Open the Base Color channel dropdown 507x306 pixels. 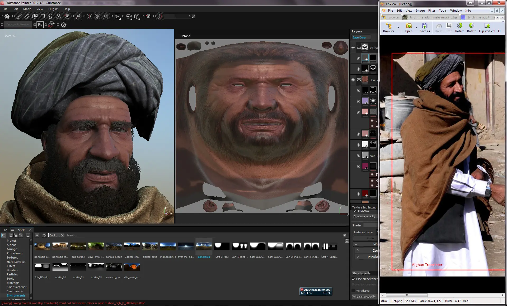tap(361, 37)
